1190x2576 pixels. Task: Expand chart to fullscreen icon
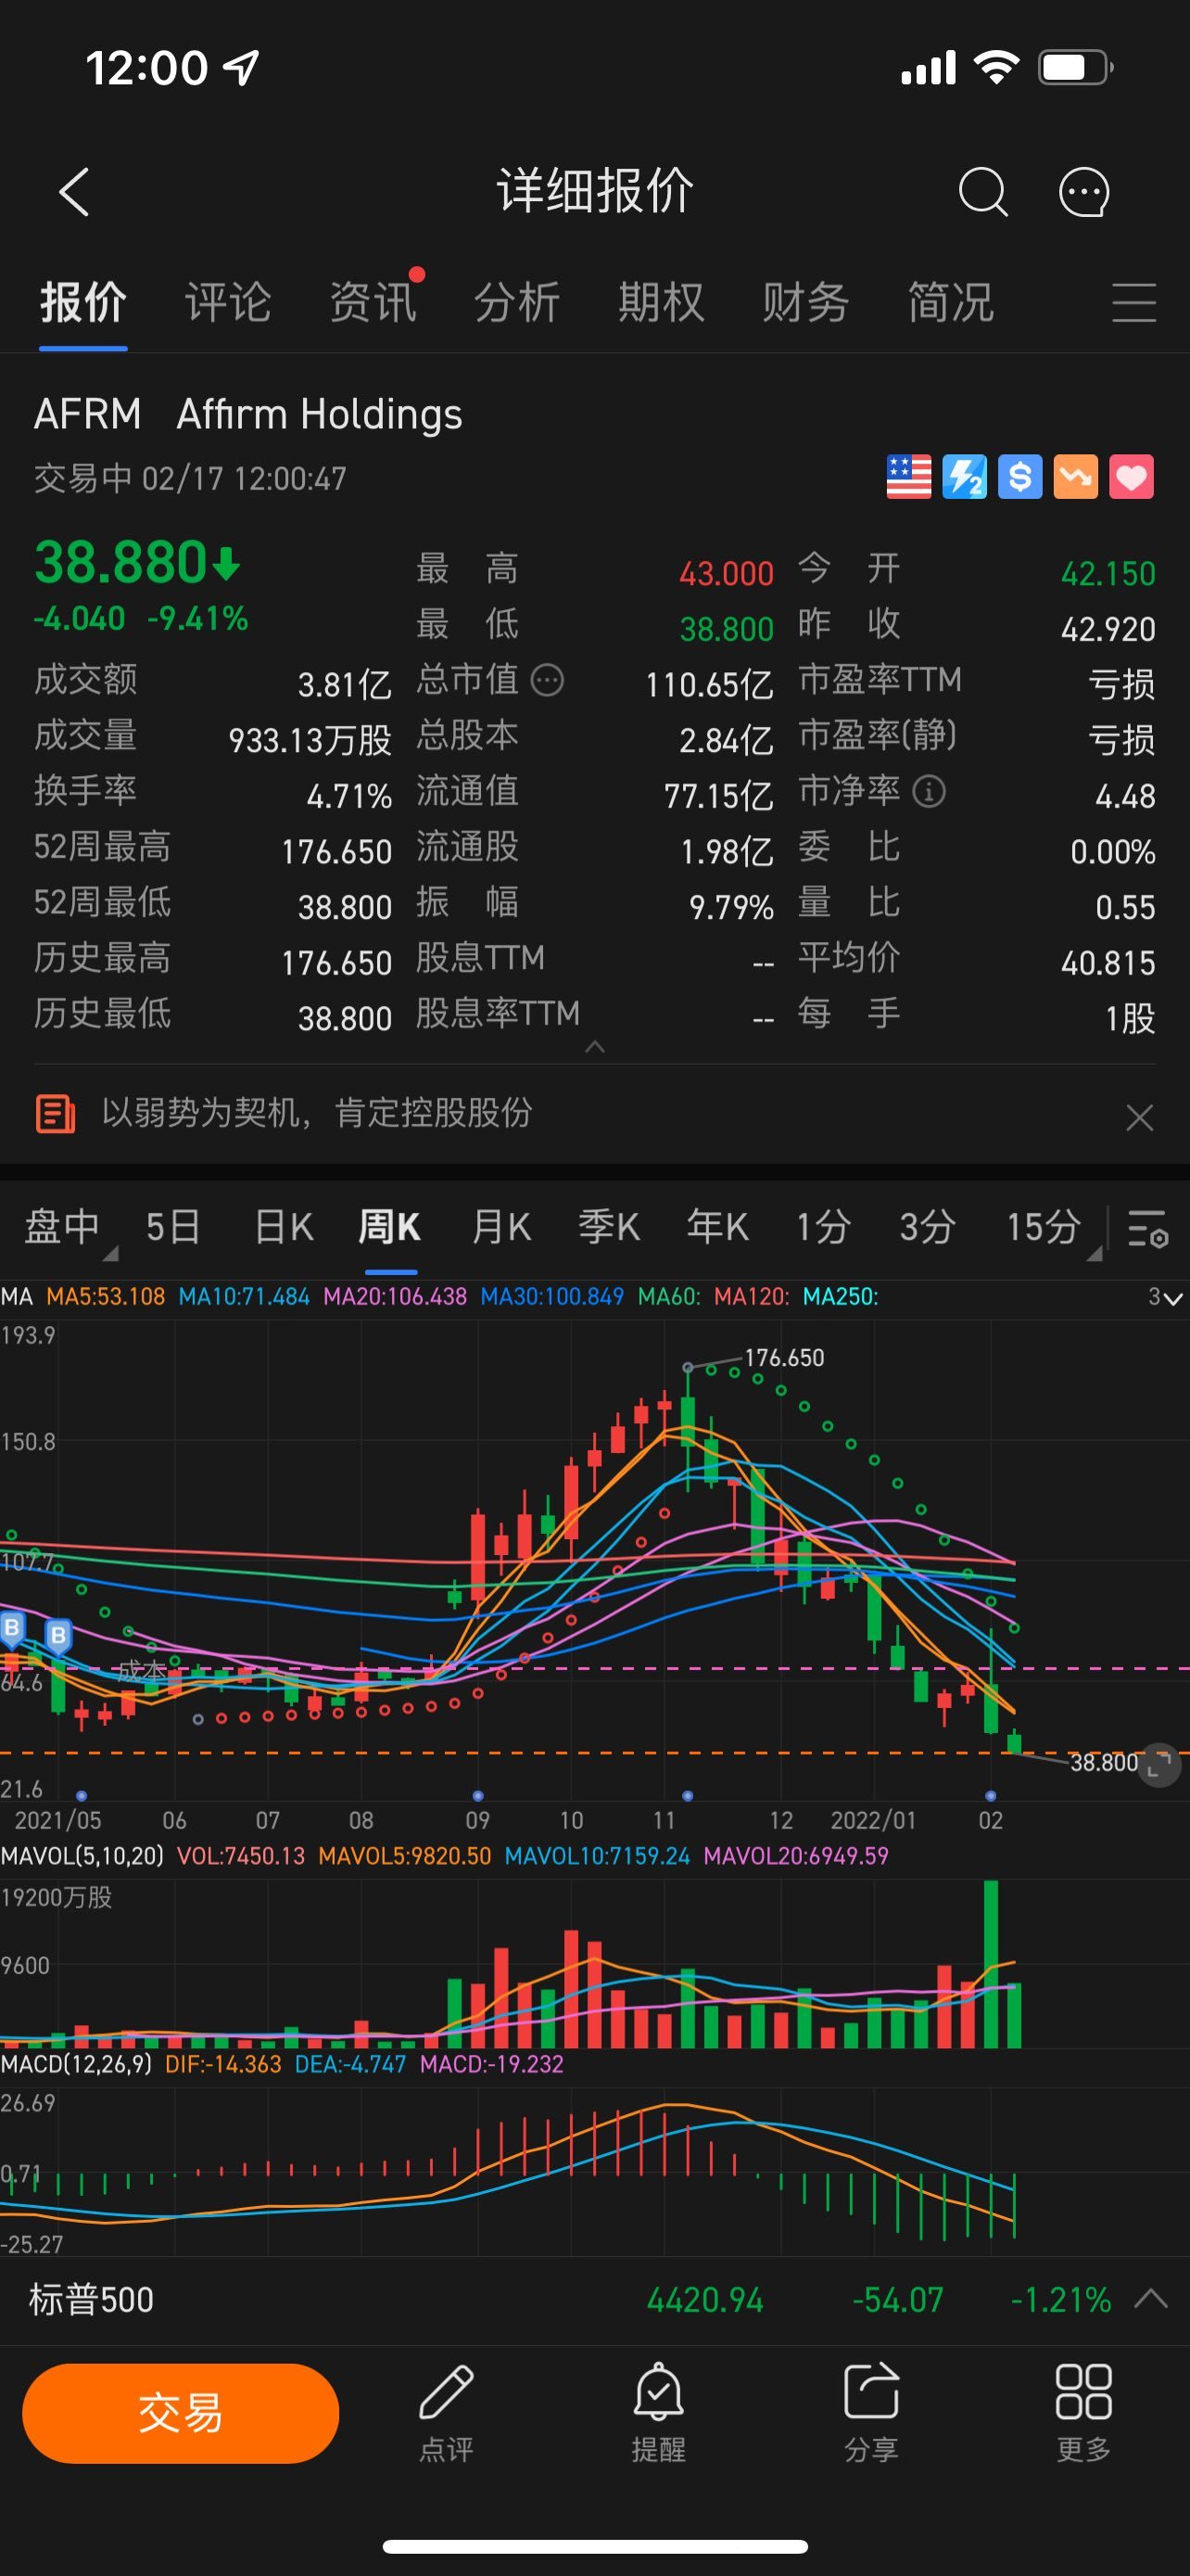[1159, 1766]
